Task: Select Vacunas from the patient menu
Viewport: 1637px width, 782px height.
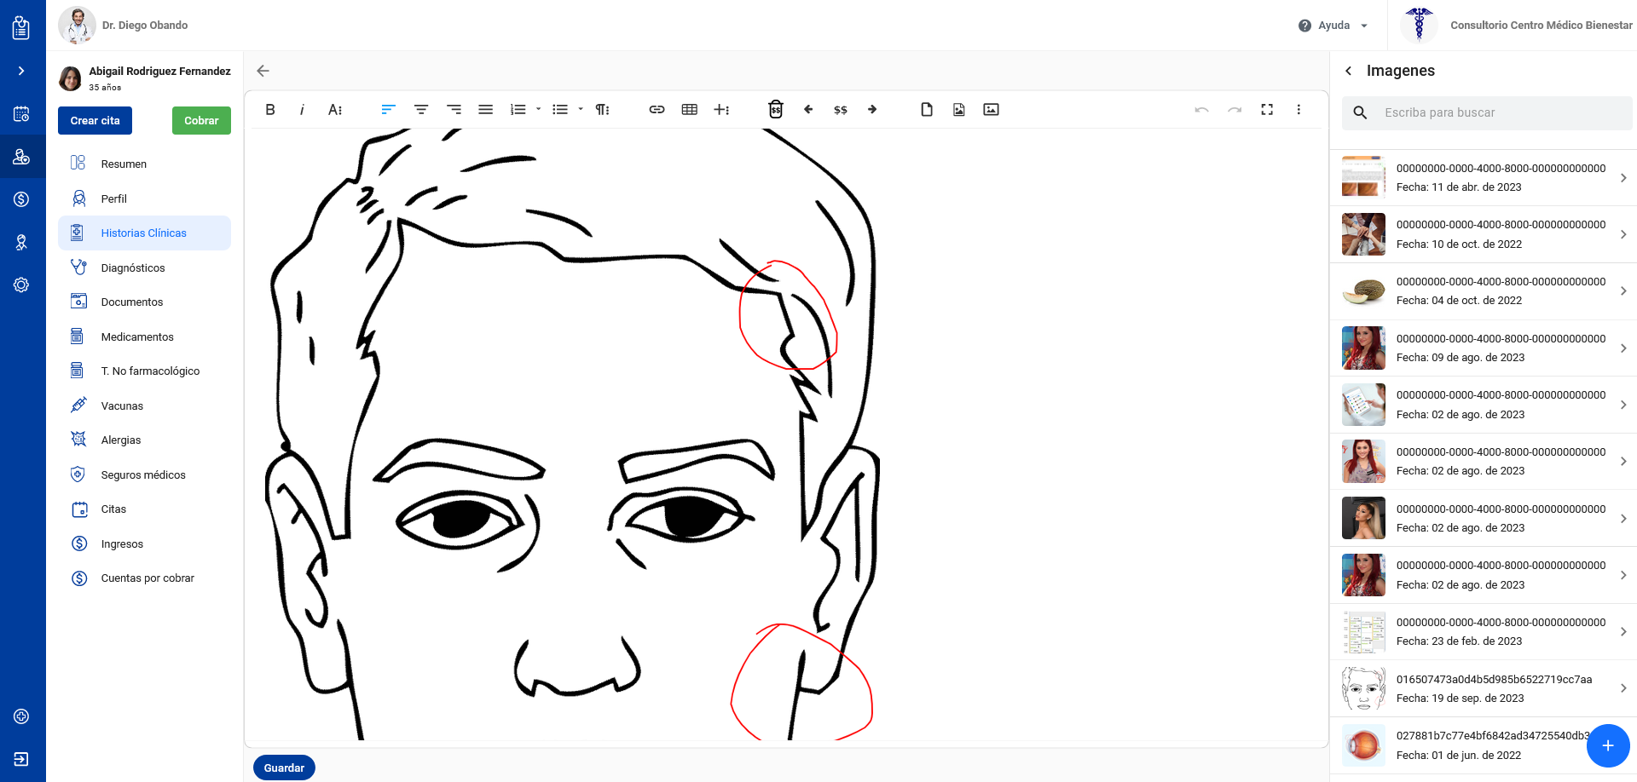Action: click(122, 405)
